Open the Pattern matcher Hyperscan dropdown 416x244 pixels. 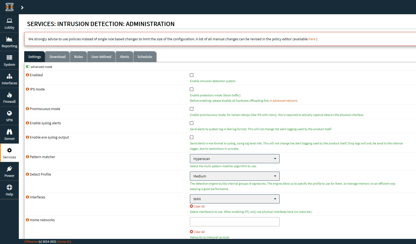pyautogui.click(x=235, y=159)
